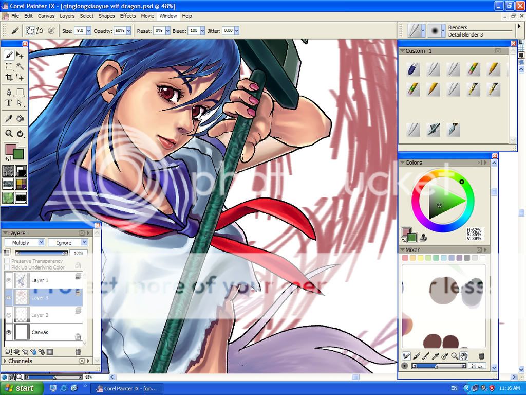Select the Brush tool in the toolbox
Screen dimensions: 526x395
coord(9,55)
